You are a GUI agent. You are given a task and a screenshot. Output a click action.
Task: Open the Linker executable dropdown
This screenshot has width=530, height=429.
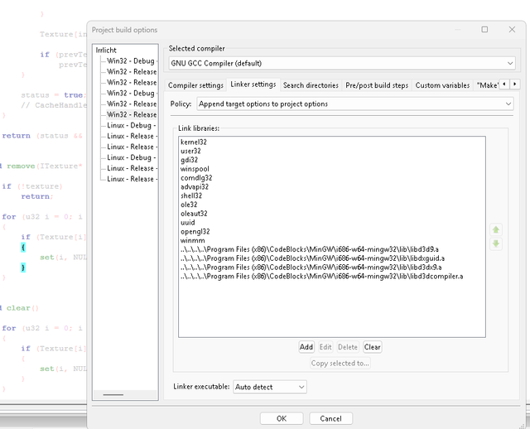click(x=270, y=387)
